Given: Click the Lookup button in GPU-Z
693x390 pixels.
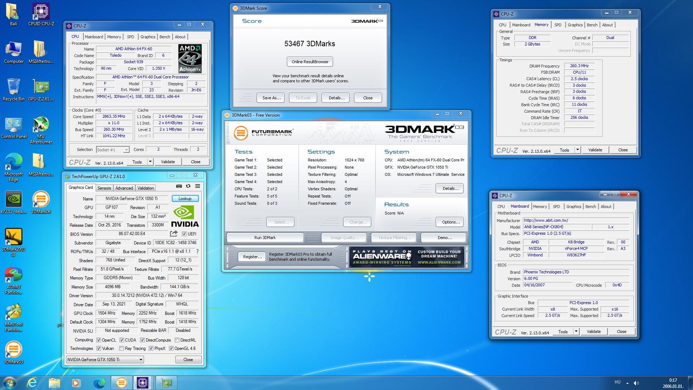Looking at the screenshot, I should [185, 199].
